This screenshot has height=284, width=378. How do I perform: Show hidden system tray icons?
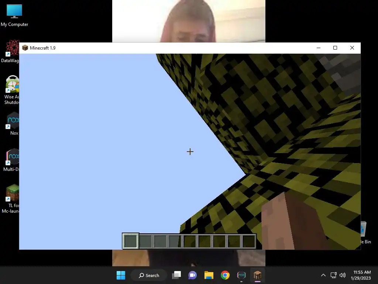point(323,275)
